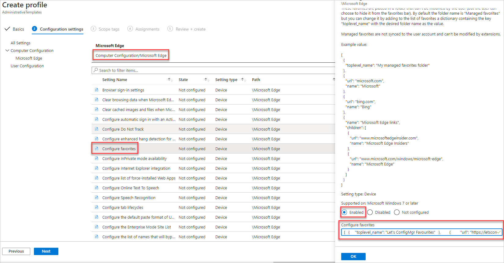
Task: Click document icon for default paste format row
Action: (97, 217)
